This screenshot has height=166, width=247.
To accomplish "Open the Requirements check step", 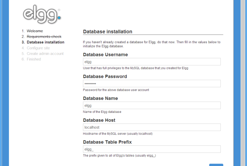I will (x=44, y=37).
